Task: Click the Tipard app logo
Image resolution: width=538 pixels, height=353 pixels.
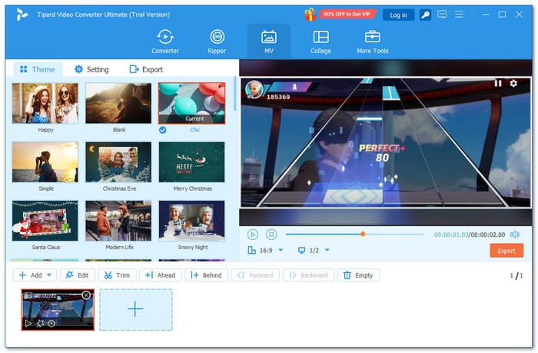Action: [x=22, y=15]
